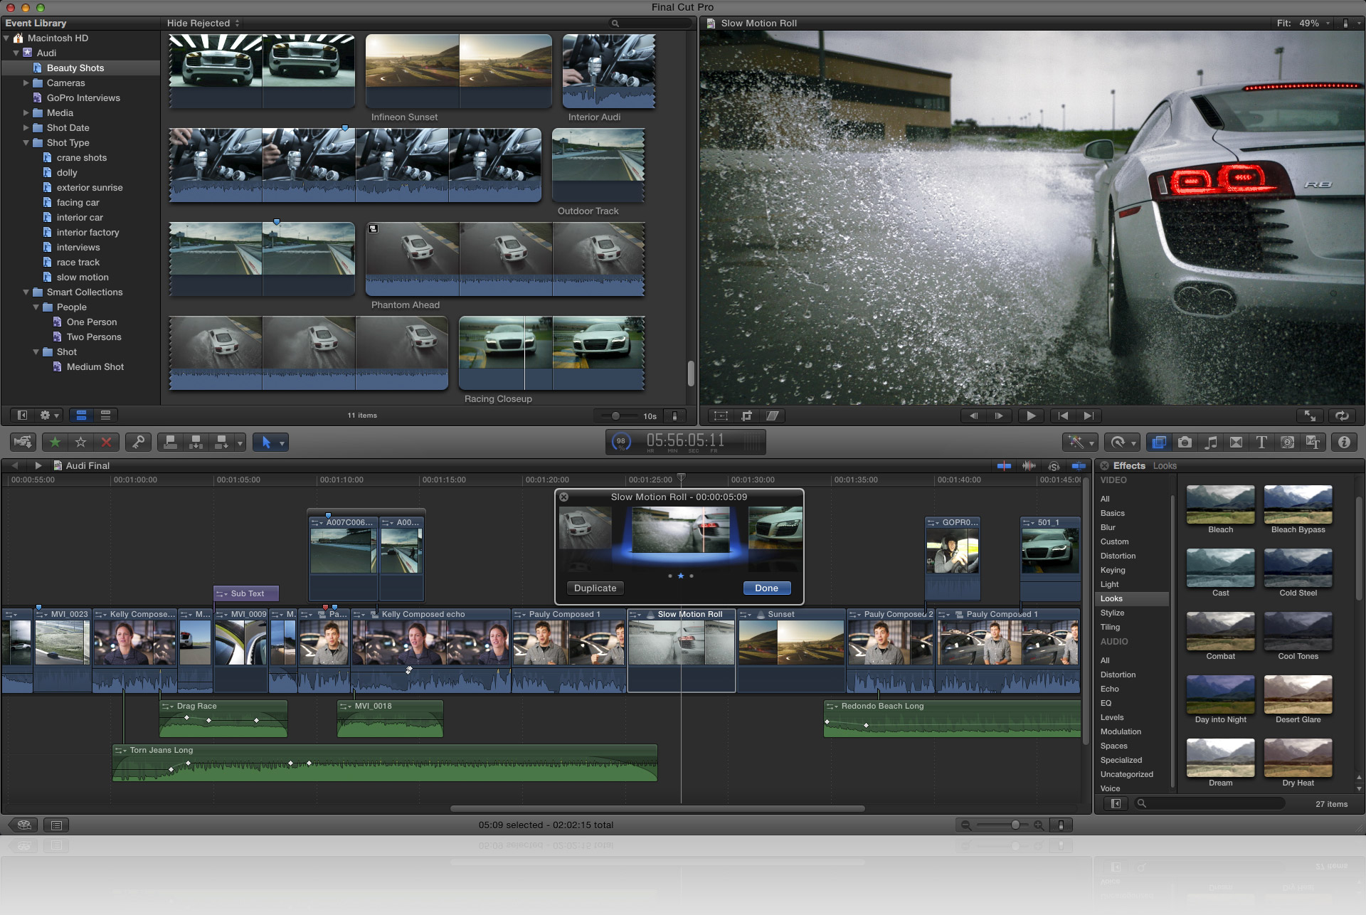Click the keyword editor key icon
Image resolution: width=1366 pixels, height=915 pixels.
[x=138, y=442]
